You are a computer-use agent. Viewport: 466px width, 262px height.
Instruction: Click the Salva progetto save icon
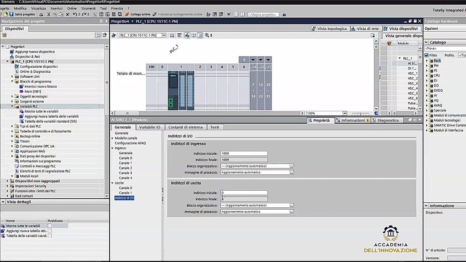point(11,14)
